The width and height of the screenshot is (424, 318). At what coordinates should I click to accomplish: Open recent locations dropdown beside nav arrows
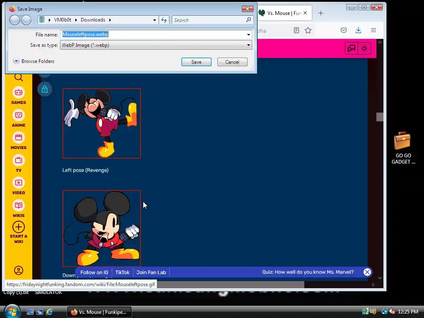coord(34,20)
